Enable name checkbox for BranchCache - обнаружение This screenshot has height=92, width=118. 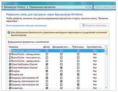point(10,54)
